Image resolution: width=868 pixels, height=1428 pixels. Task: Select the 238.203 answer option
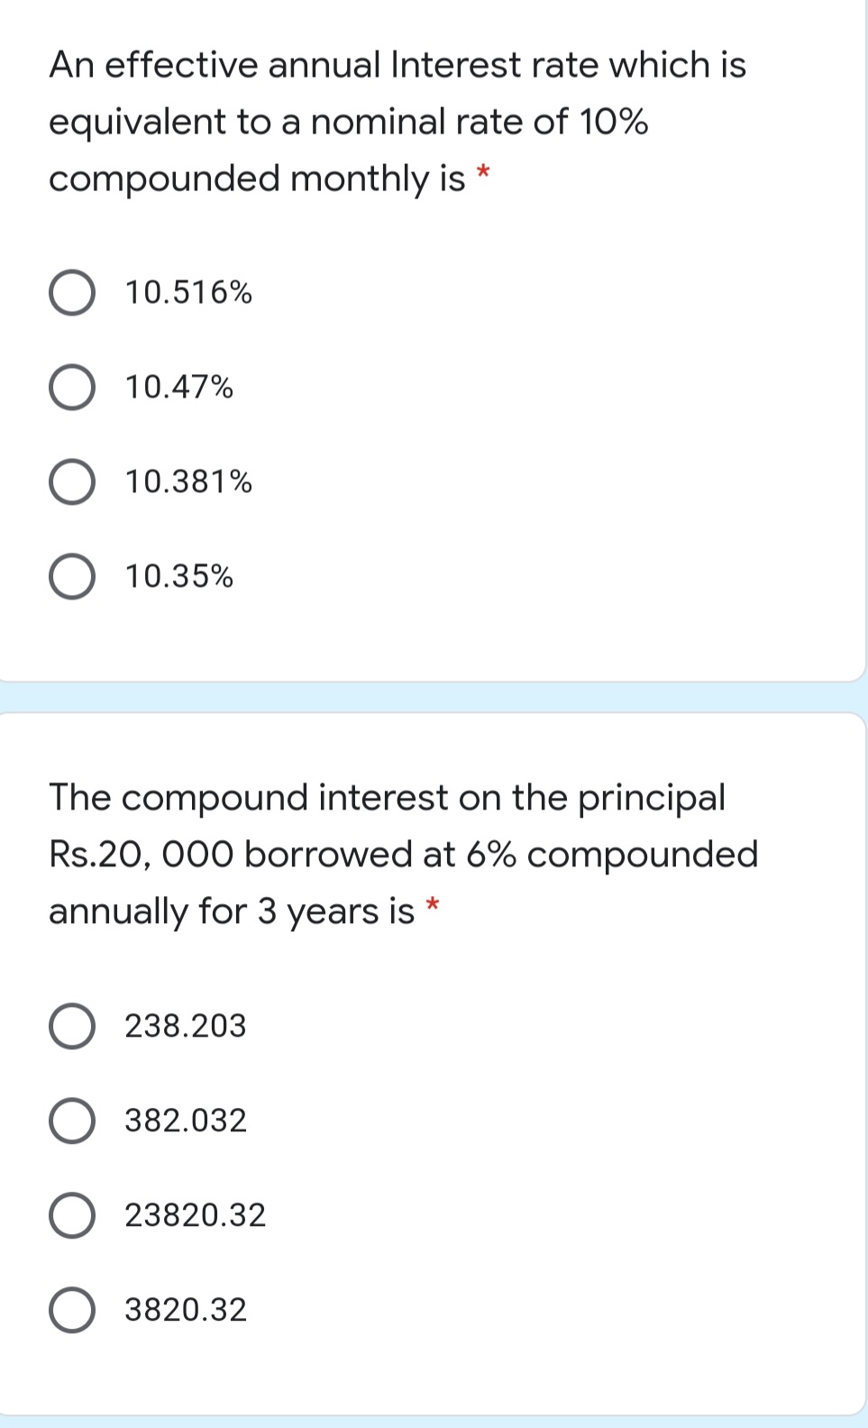74,1025
